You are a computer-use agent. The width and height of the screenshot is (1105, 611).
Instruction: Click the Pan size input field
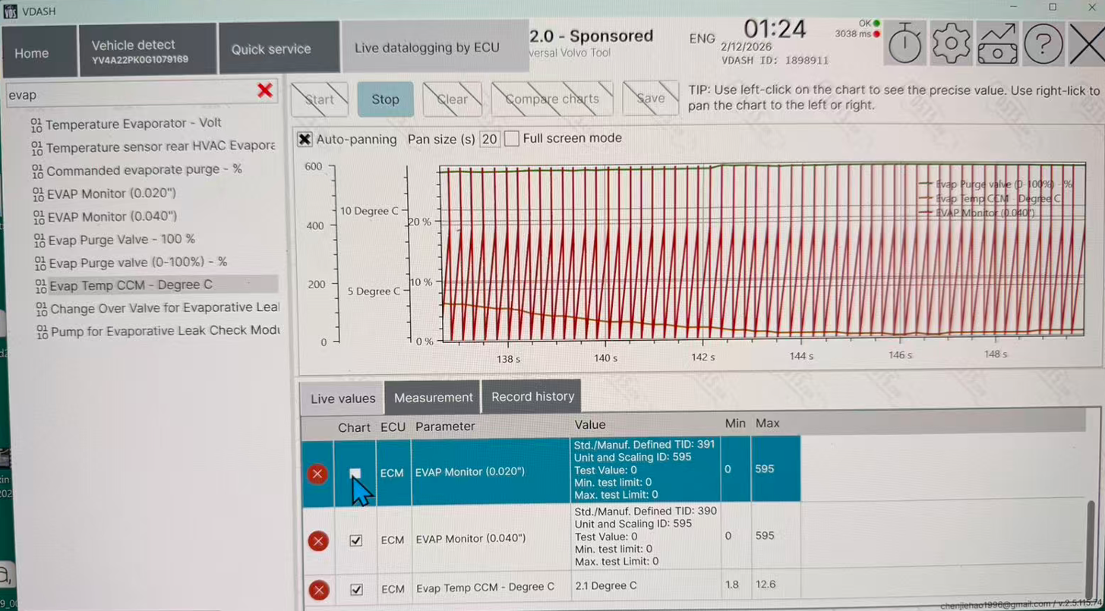490,139
